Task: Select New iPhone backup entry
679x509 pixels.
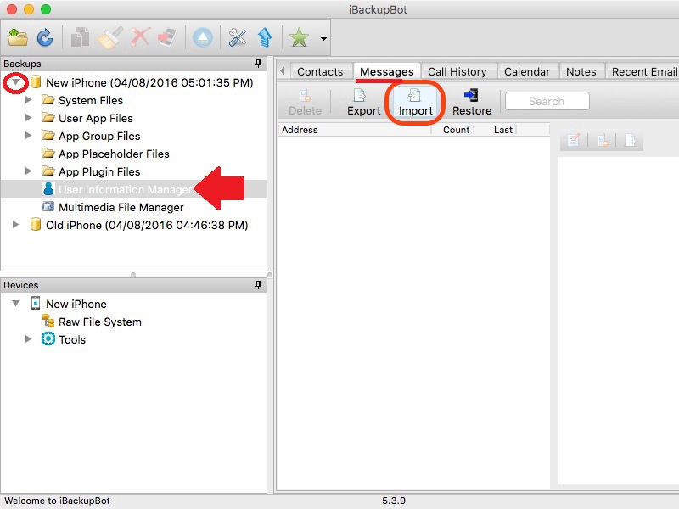Action: pos(149,82)
